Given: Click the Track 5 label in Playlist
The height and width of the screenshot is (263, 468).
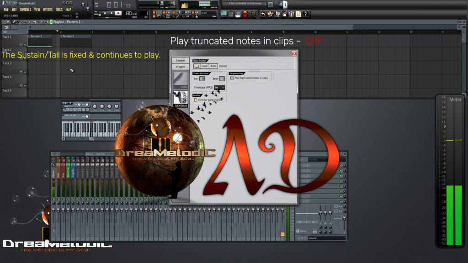Looking at the screenshot, I should click(x=7, y=91).
